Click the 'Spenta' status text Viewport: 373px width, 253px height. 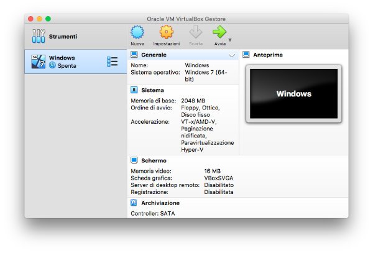[x=67, y=66]
